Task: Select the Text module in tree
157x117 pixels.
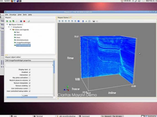Action: coord(18,32)
